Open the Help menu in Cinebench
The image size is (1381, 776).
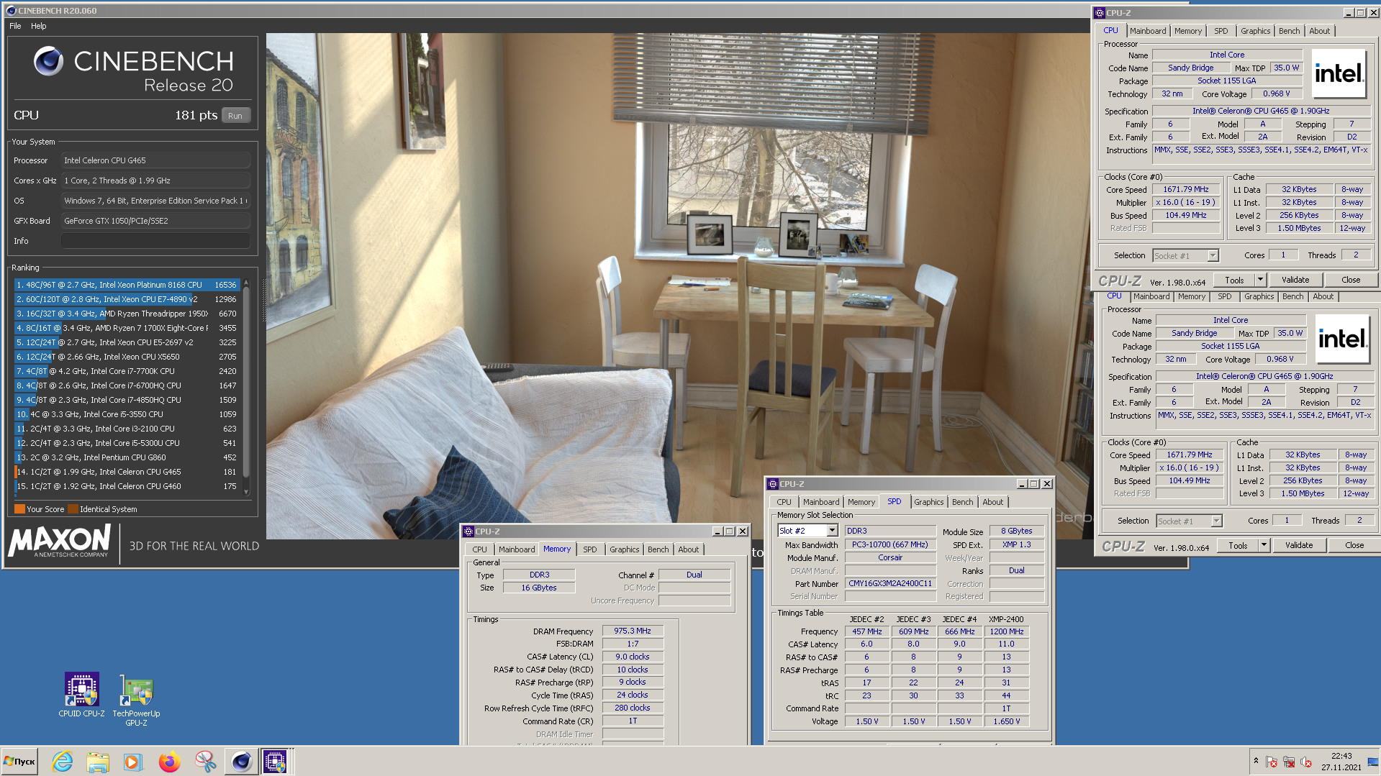coord(39,26)
